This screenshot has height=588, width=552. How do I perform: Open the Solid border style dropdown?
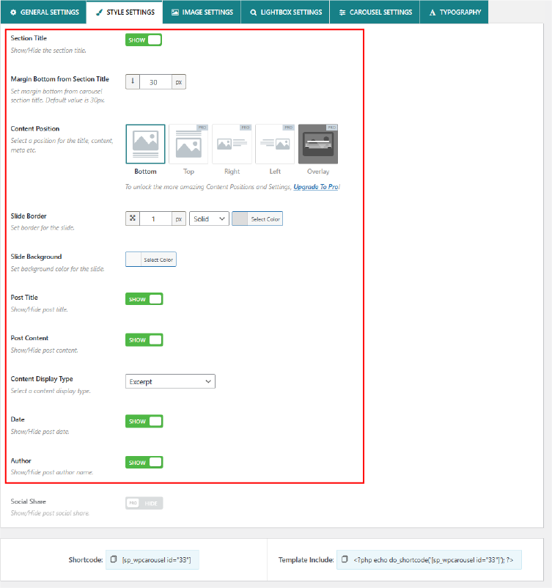(x=209, y=218)
